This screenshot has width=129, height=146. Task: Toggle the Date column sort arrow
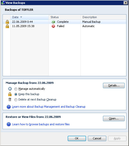pos(21,17)
